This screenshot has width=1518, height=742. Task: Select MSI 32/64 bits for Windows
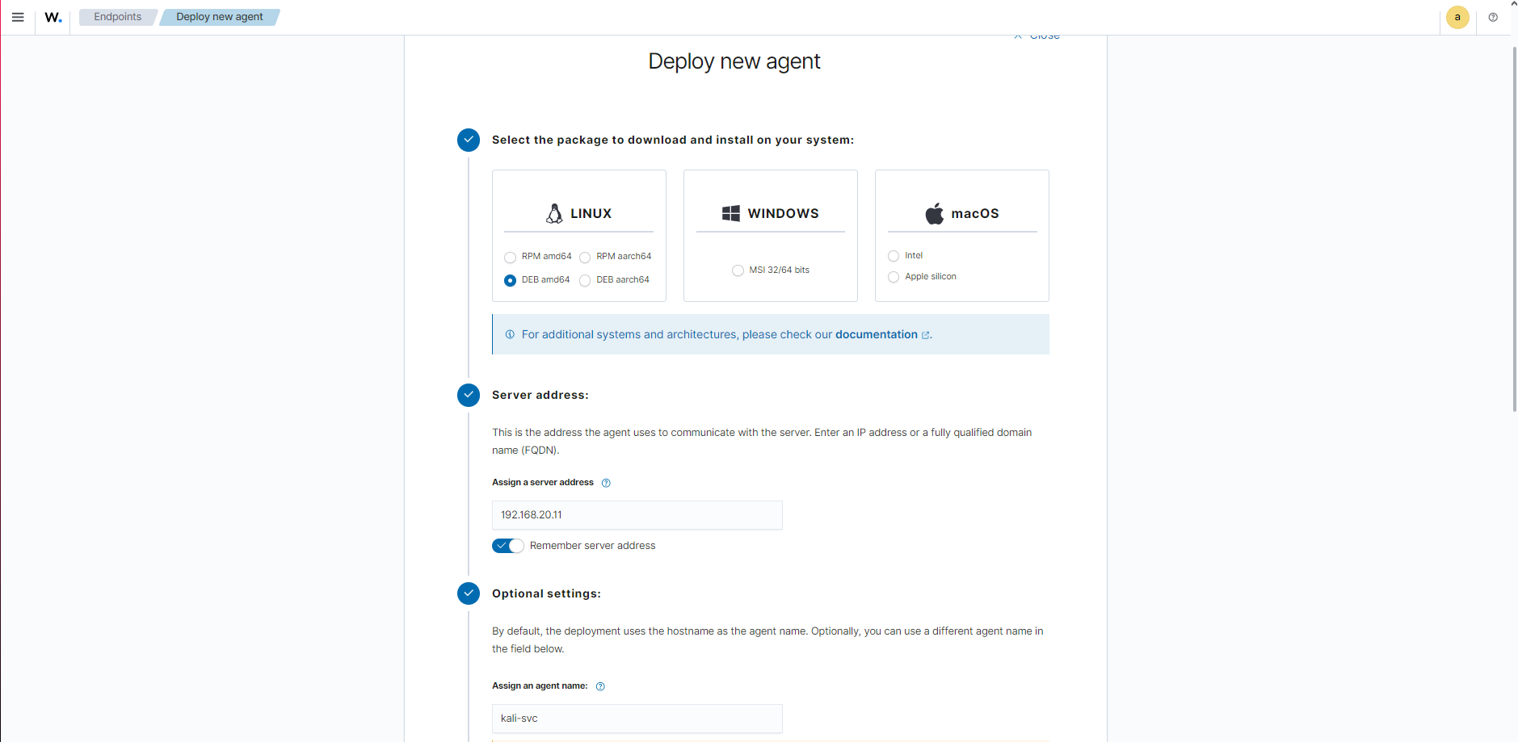737,270
